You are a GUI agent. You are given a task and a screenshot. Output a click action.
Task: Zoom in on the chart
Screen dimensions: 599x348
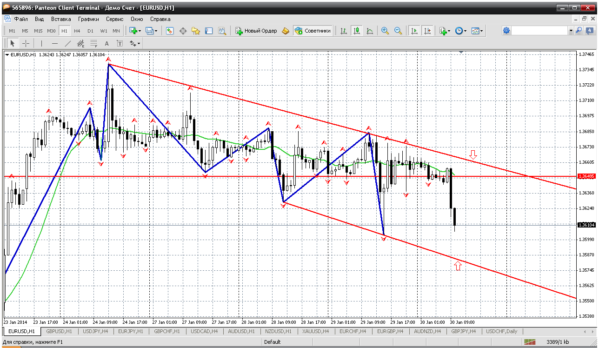pyautogui.click(x=385, y=31)
